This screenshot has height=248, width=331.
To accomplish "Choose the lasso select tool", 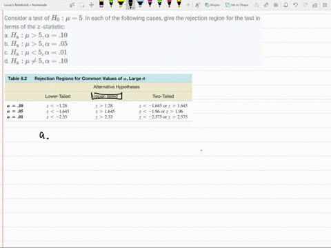I will coord(82,5).
